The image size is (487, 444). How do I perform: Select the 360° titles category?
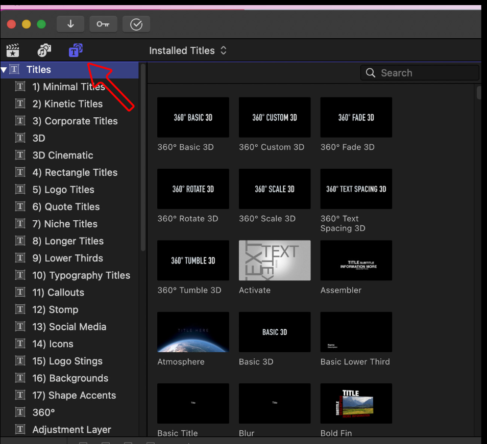tap(69, 413)
